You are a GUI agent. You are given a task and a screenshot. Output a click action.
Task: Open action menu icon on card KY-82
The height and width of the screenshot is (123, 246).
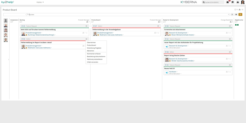[x=86, y=39]
